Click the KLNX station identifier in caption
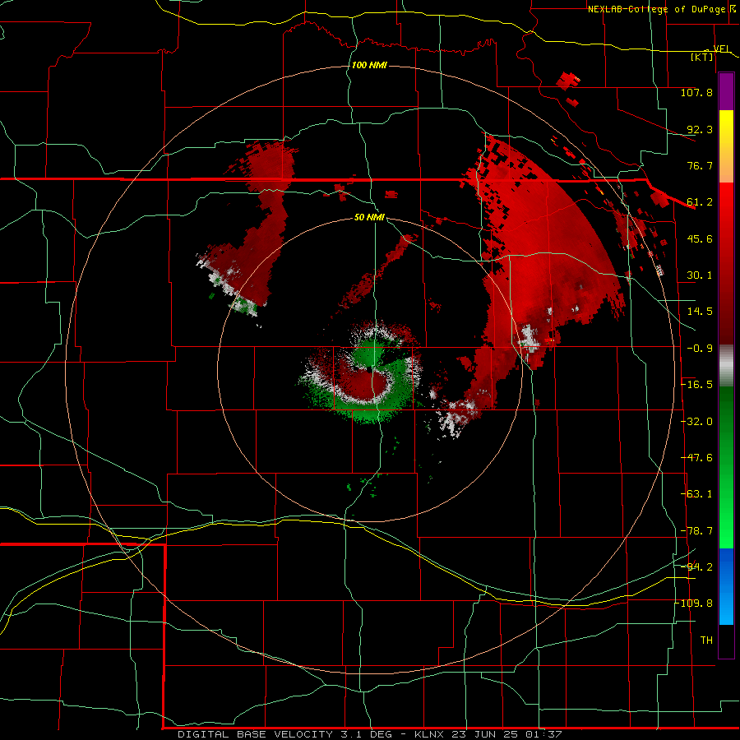The image size is (740, 740). [x=429, y=734]
